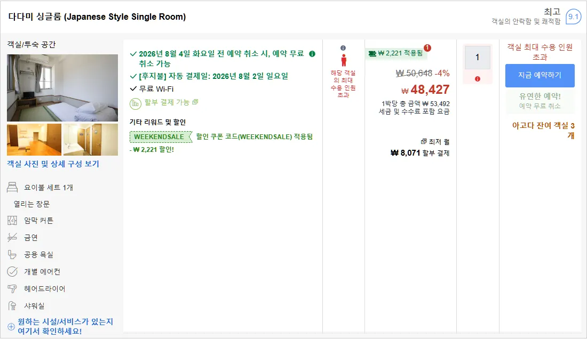Click the gray info icon above the occupancy figure
The height and width of the screenshot is (339, 587).
click(x=343, y=48)
